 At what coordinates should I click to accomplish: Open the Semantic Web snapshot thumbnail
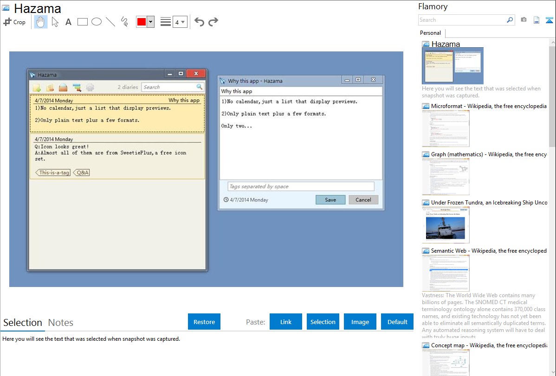point(446,273)
